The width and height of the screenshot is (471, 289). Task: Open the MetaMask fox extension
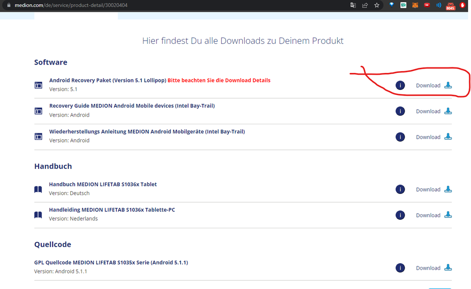pyautogui.click(x=415, y=5)
